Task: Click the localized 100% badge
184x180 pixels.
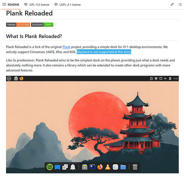Action: click(42, 24)
